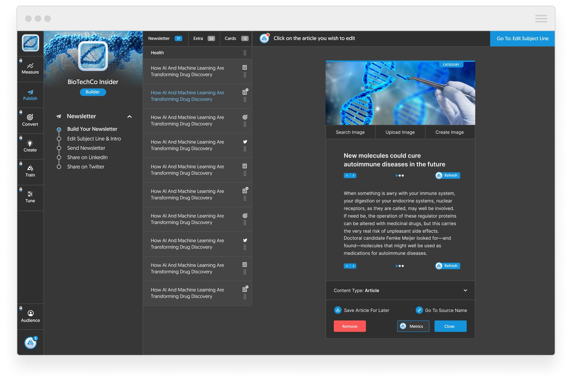Viewport: 572px width, 383px height.
Task: Select the Edit Subject Line & Intro step
Action: coord(94,139)
